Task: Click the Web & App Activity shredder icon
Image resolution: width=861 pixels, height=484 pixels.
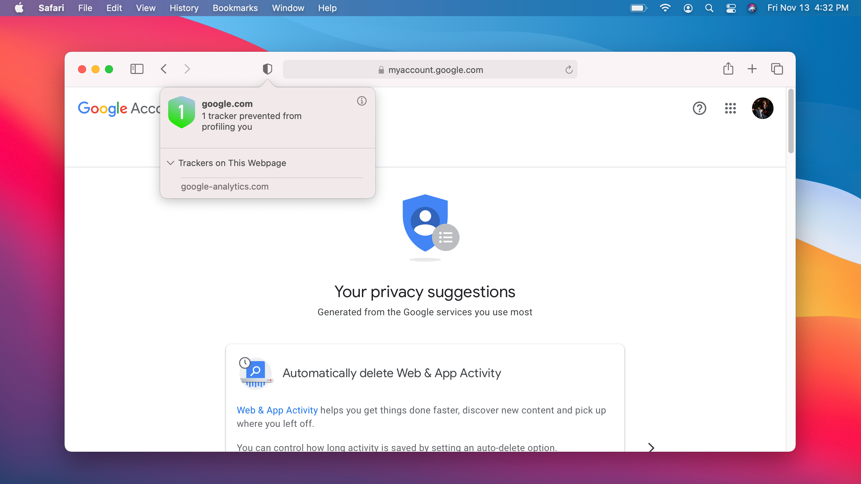Action: [x=256, y=373]
